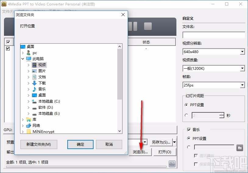
Task: Toggle the header select-all checkbox
Action: click(8, 42)
